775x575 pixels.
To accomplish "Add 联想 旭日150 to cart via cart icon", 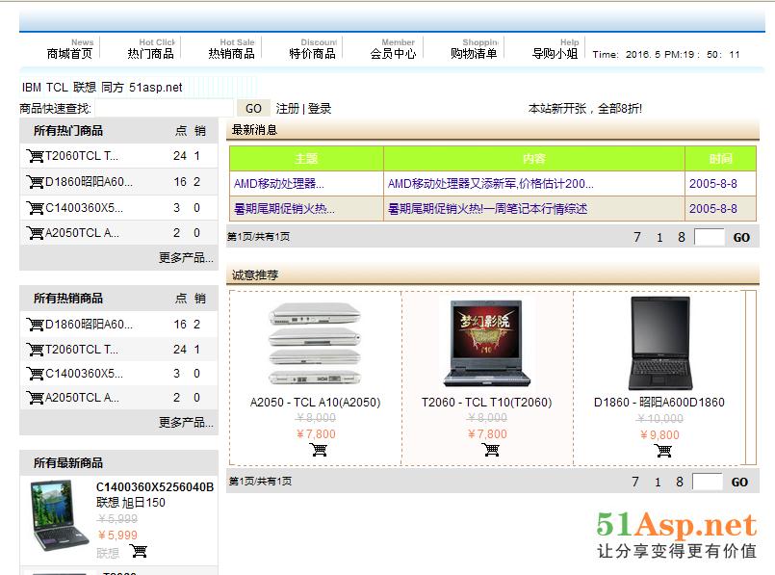I will point(139,550).
